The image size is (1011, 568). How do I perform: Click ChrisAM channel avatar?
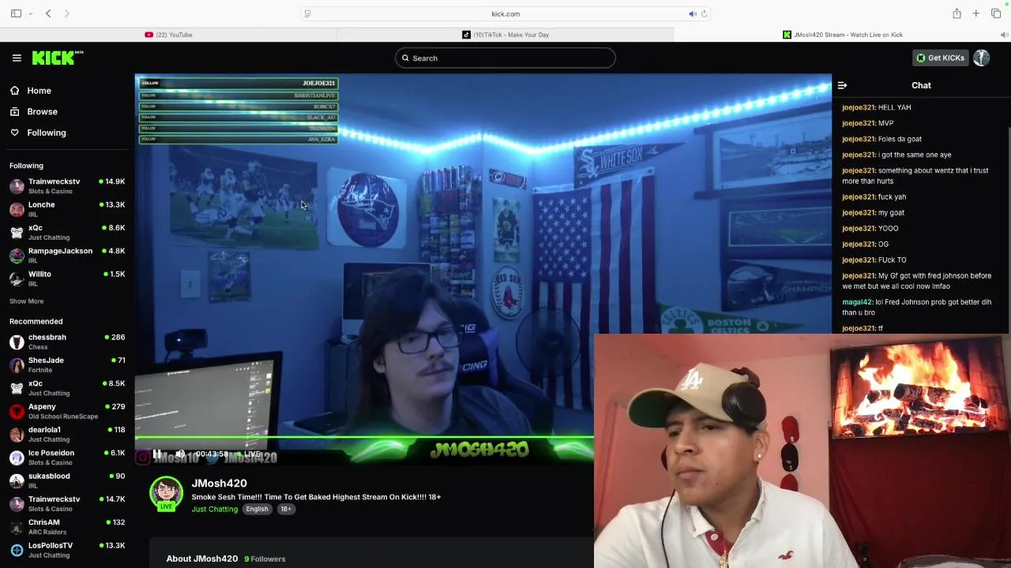click(x=17, y=526)
